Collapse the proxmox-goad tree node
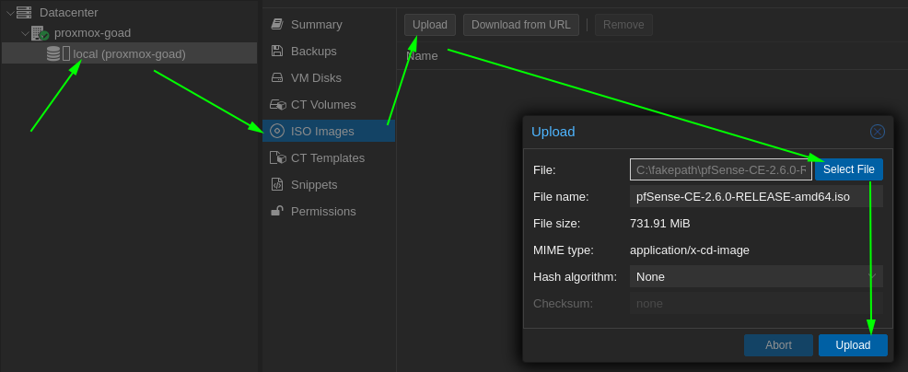The image size is (908, 372). click(x=25, y=33)
